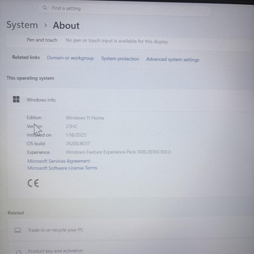Click the Related links label
254x254 pixels.
pyautogui.click(x=26, y=57)
